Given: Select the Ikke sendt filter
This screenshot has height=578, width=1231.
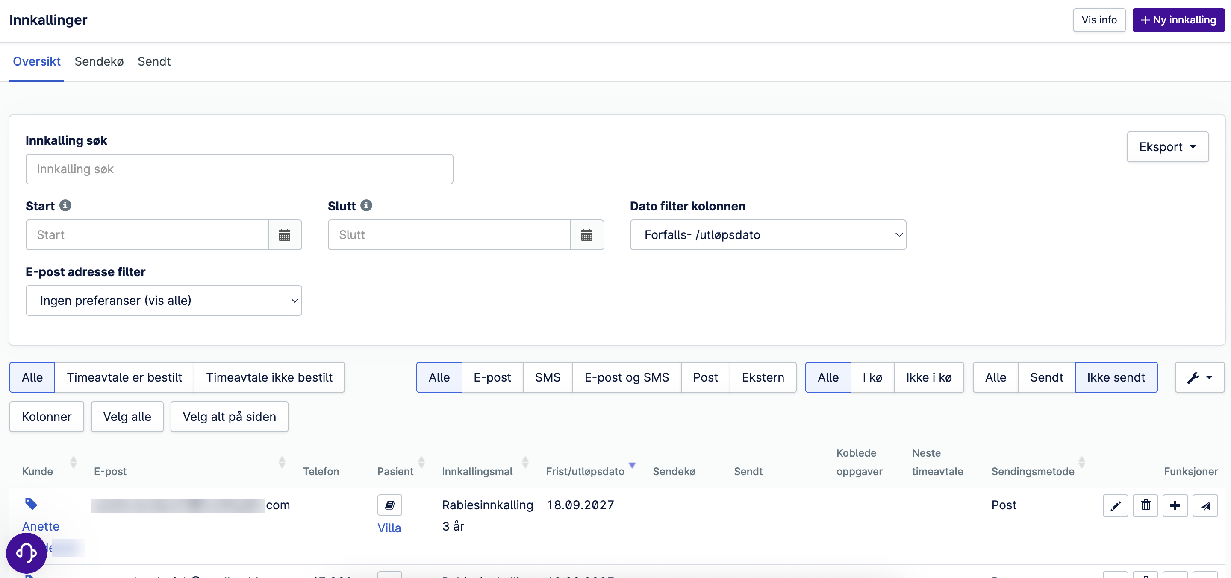Looking at the screenshot, I should pos(1116,377).
